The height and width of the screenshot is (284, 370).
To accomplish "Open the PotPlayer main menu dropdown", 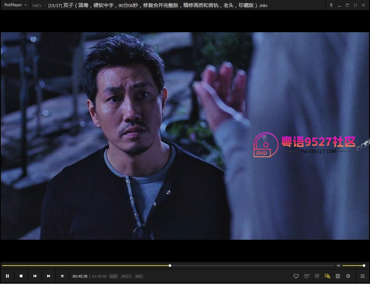I will pos(15,5).
